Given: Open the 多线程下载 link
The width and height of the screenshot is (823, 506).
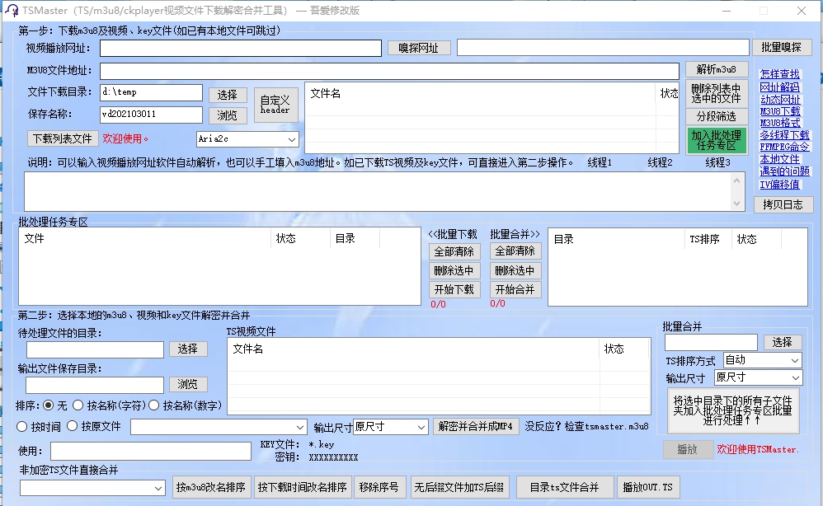Looking at the screenshot, I should point(785,135).
